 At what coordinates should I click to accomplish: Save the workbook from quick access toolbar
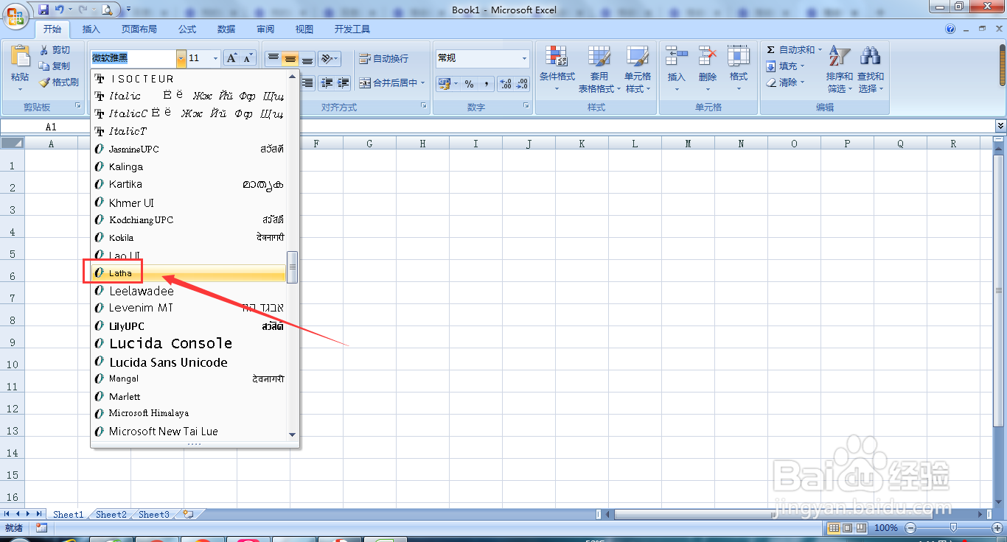(x=43, y=10)
